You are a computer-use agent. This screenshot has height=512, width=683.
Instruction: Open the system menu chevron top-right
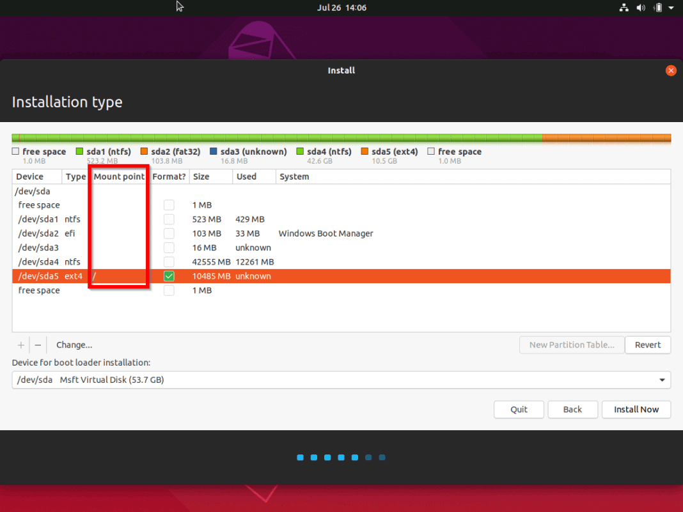point(670,8)
